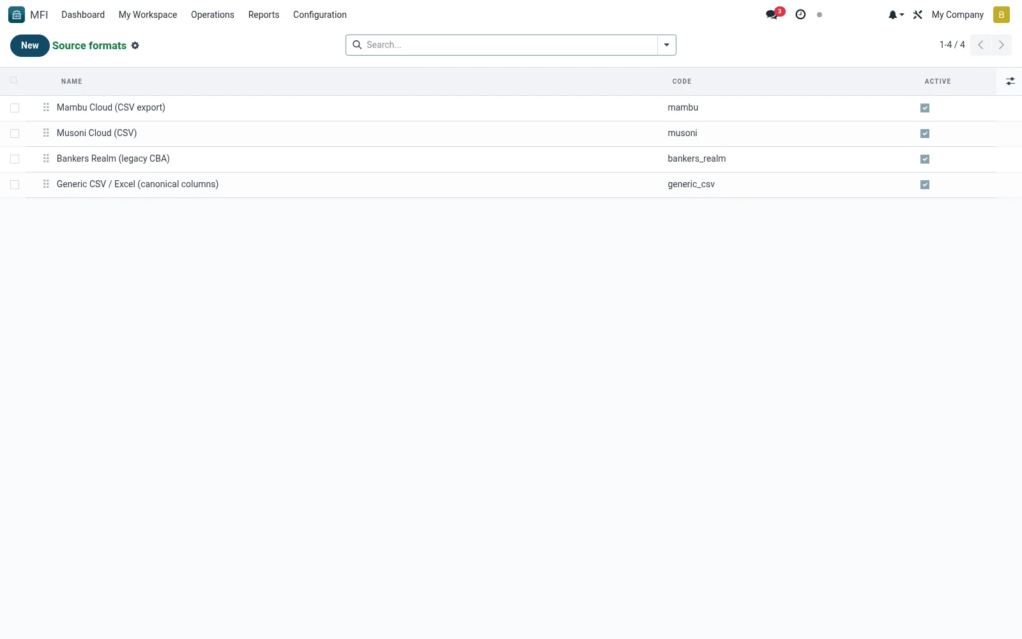Select the Mambu Cloud row checkbox

tap(15, 108)
